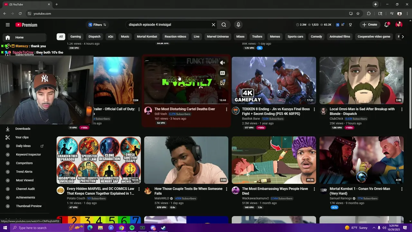
Task: Select the All filter chip
Action: coord(61,36)
